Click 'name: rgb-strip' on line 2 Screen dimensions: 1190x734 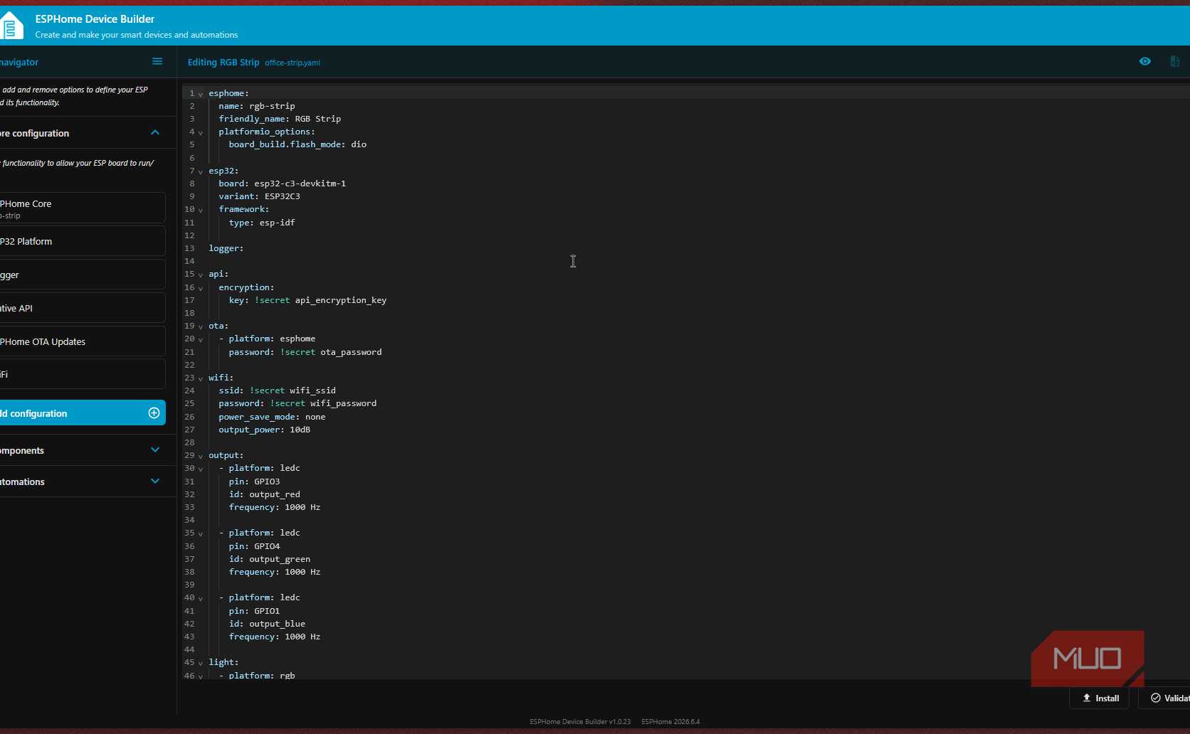(257, 106)
